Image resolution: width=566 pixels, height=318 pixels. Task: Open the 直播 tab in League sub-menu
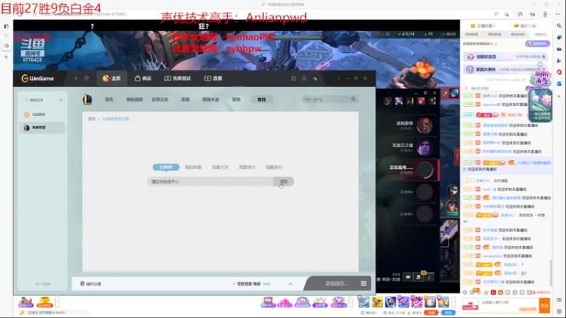point(185,100)
